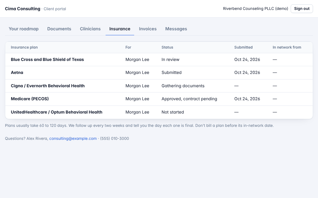Click Oct 24, 2026 in Blue Cross row
This screenshot has height=198, width=318.
pos(247,60)
